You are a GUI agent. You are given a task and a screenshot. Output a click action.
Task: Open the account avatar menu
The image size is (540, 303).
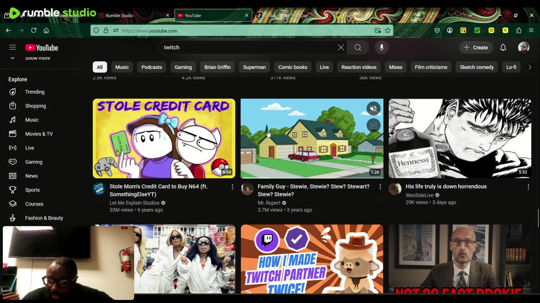point(524,48)
